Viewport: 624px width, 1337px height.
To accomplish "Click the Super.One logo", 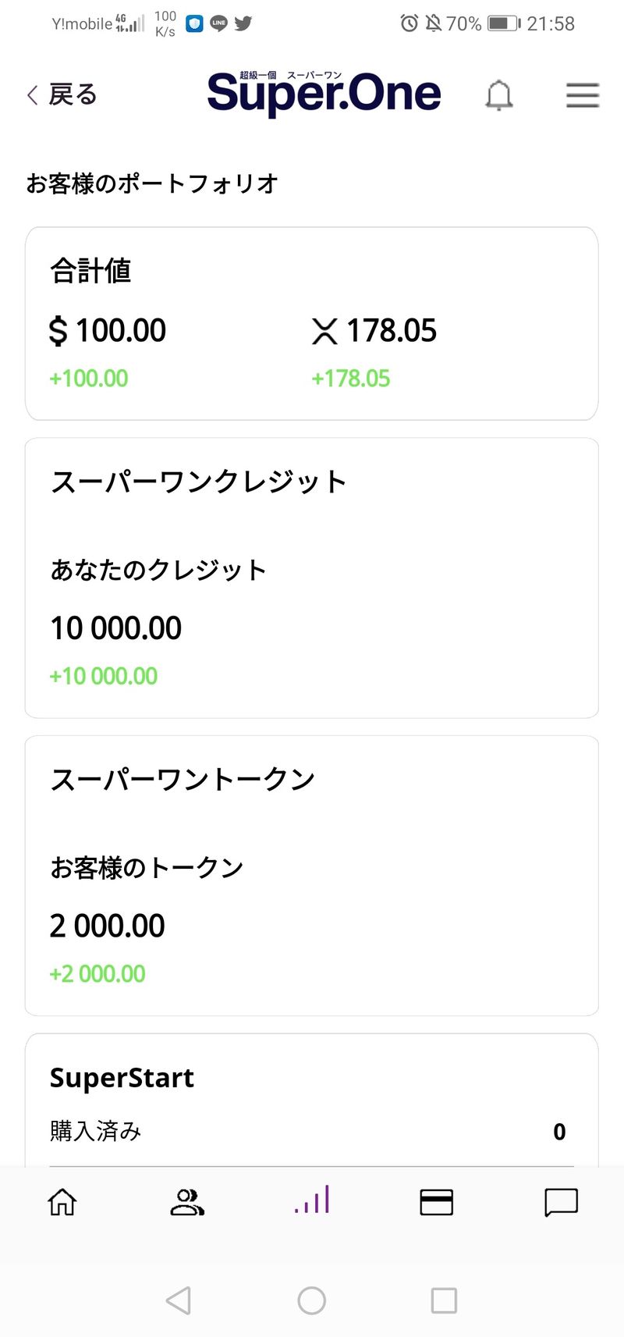I will [324, 94].
